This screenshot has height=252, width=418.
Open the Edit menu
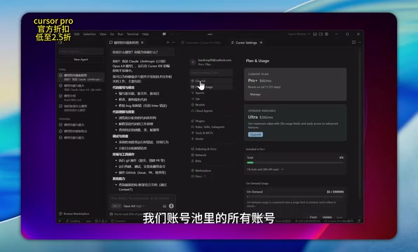76,34
